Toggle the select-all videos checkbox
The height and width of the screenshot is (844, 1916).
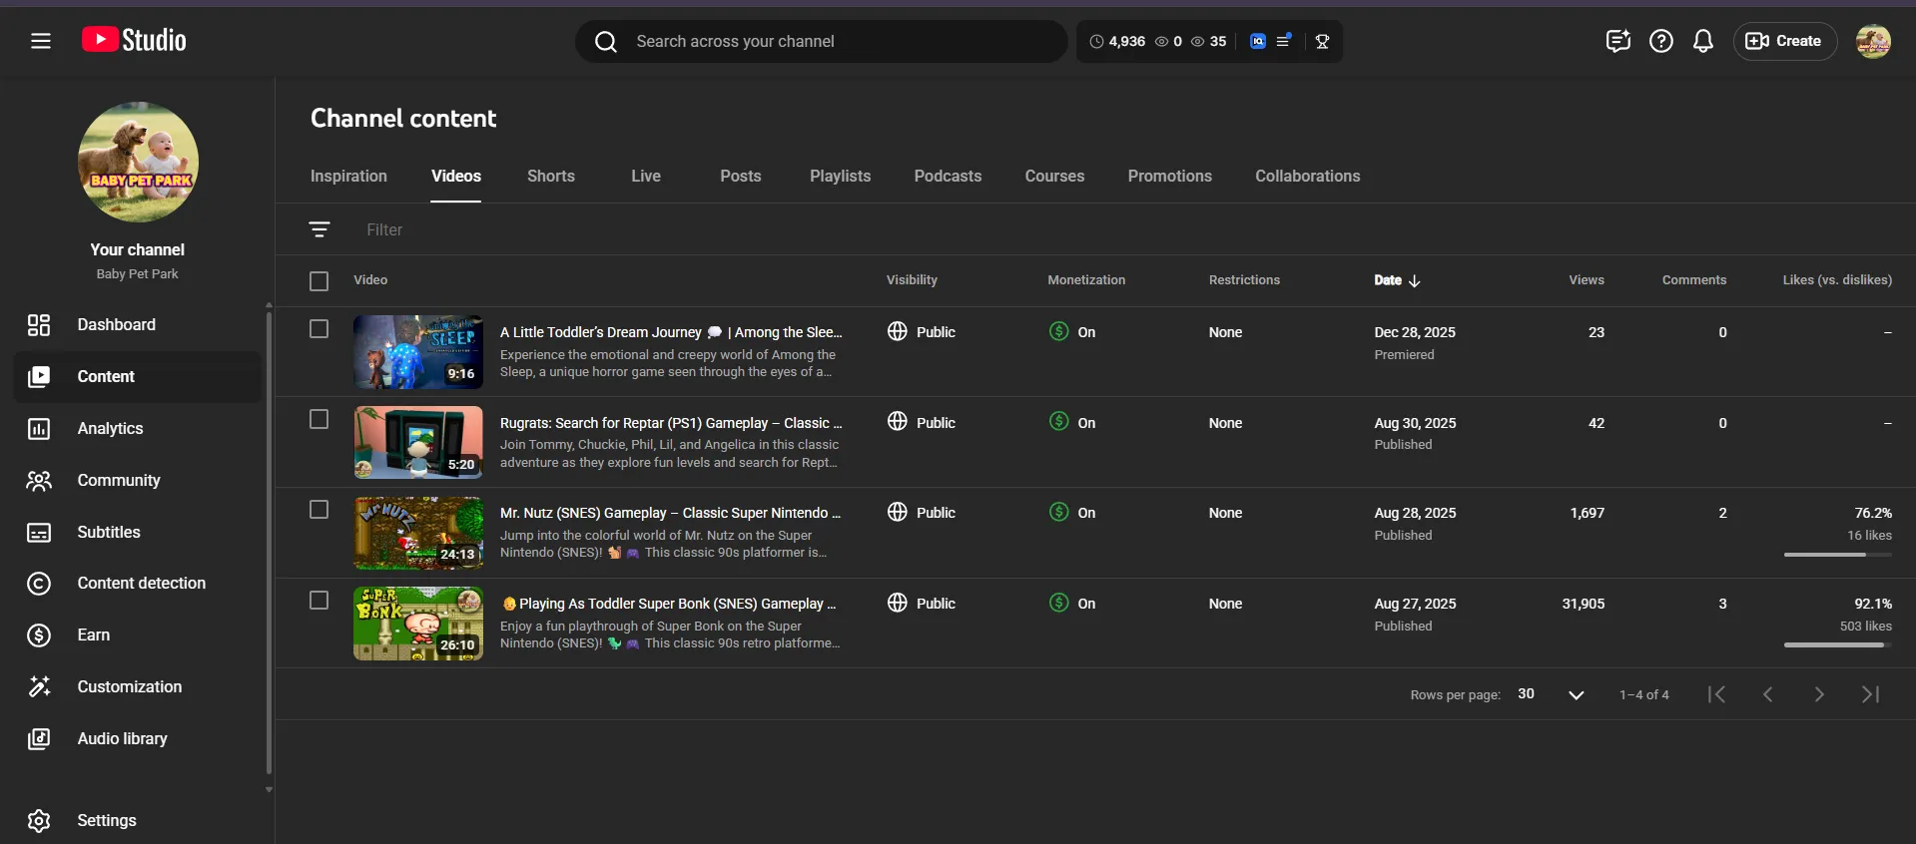click(319, 281)
